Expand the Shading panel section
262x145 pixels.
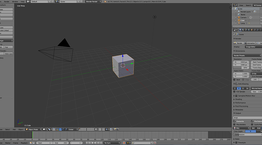[x=239, y=99]
